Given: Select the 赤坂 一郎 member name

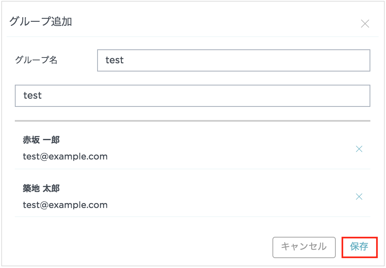Looking at the screenshot, I should point(41,140).
